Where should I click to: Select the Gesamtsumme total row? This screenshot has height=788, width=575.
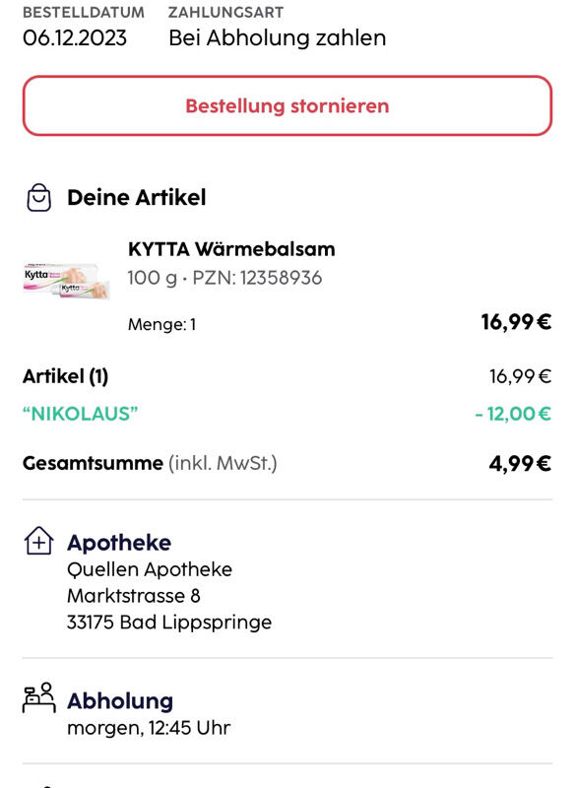tap(287, 463)
